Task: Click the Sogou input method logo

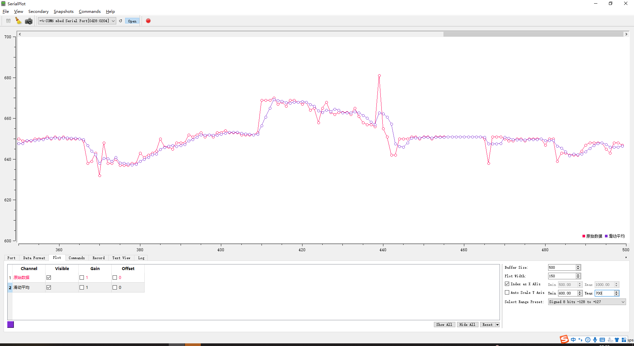Action: pyautogui.click(x=564, y=339)
